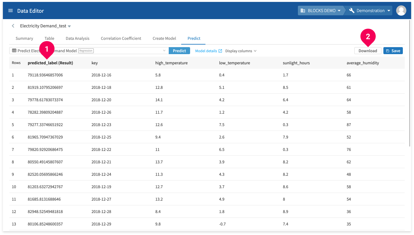
Task: Click low_temperature value 7.5
Action: tap(222, 125)
